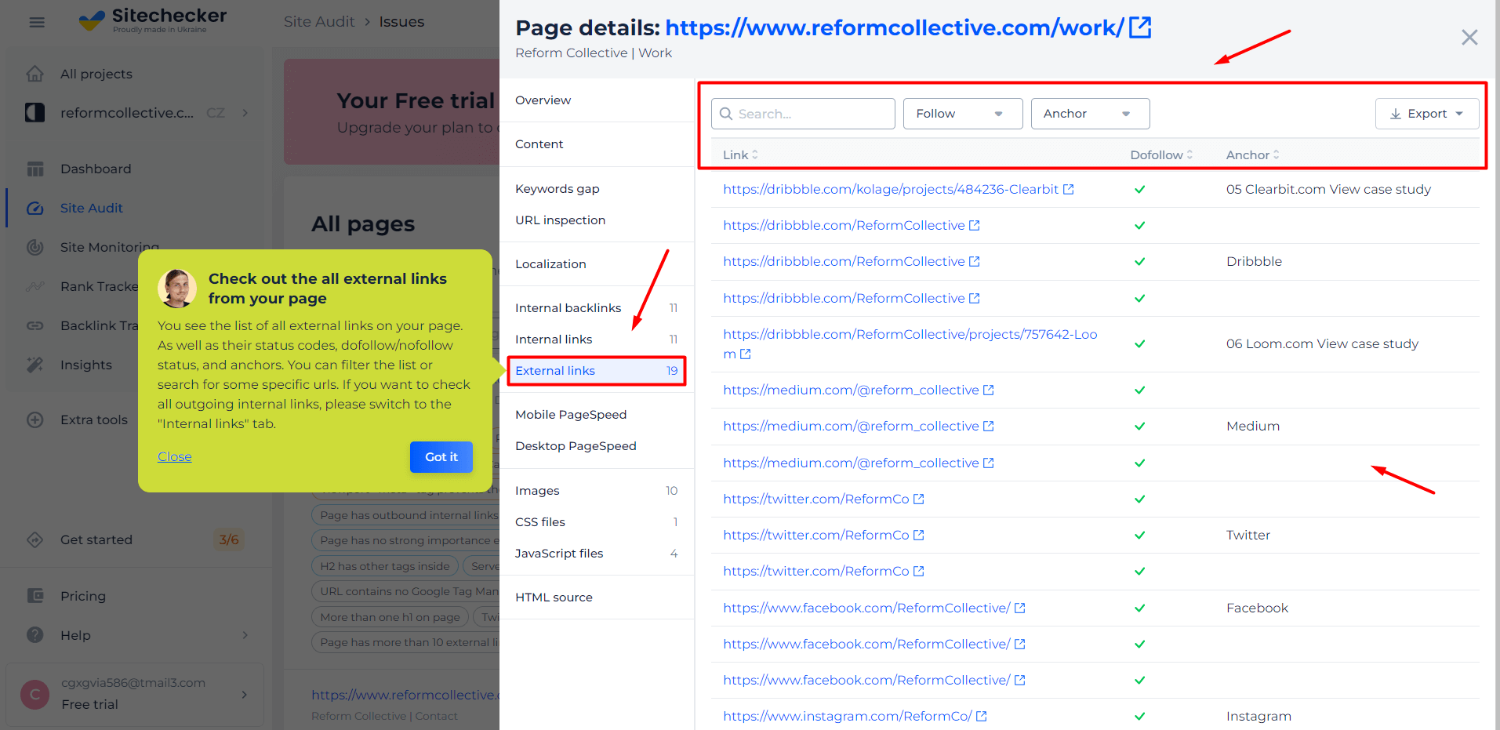
Task: Click the Help question mark icon
Action: pyautogui.click(x=35, y=635)
